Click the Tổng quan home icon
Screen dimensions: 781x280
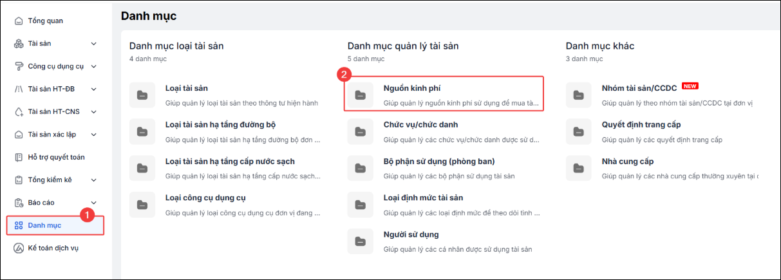(x=19, y=21)
